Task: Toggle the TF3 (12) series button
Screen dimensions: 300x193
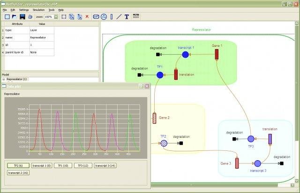Action: [x=83, y=166]
